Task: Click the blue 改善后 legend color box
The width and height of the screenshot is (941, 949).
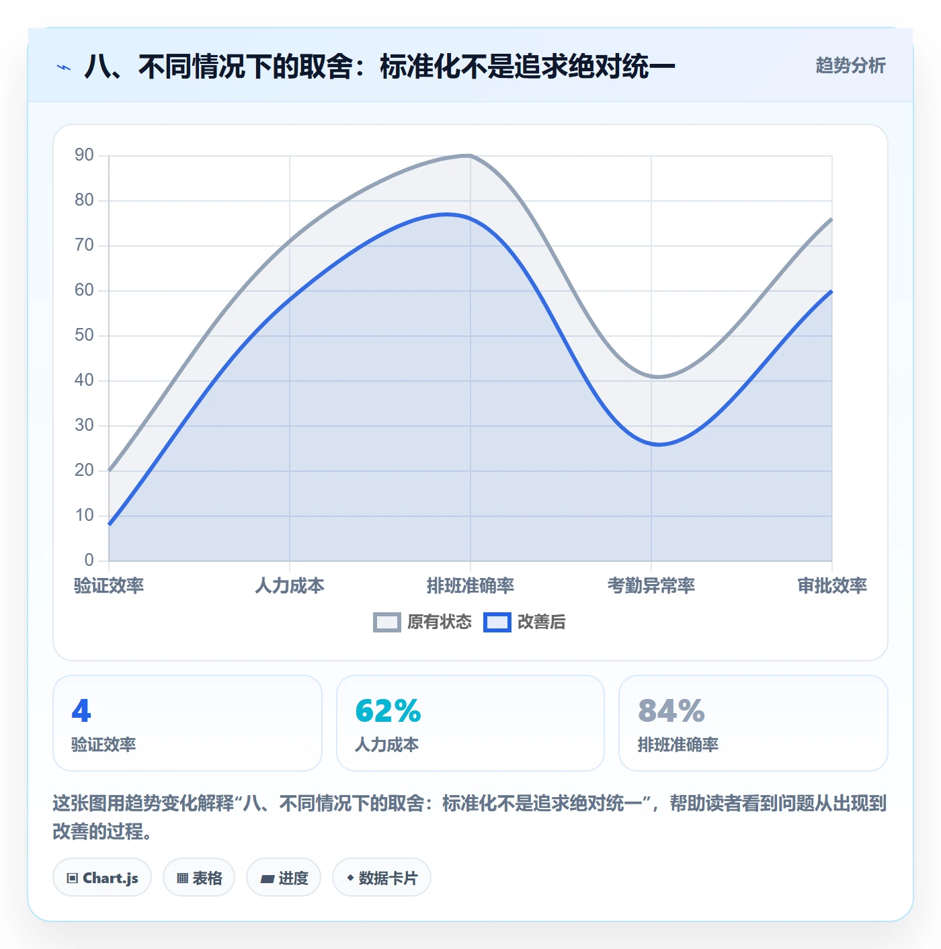Action: (x=497, y=622)
